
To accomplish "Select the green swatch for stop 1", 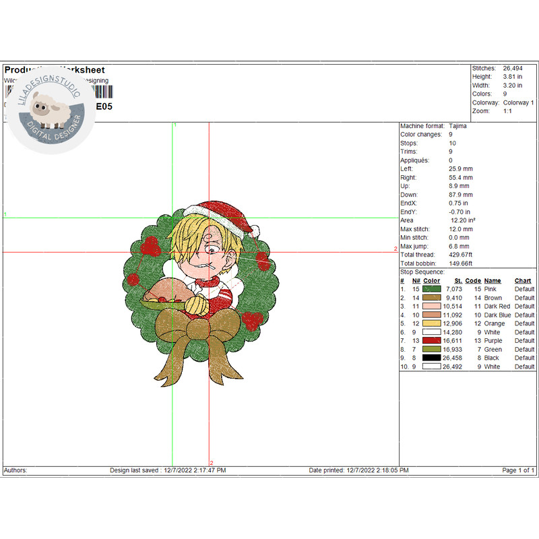I will tap(431, 289).
